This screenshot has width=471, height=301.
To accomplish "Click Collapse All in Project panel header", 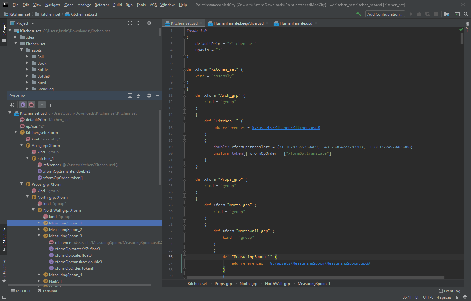I will tap(138, 23).
